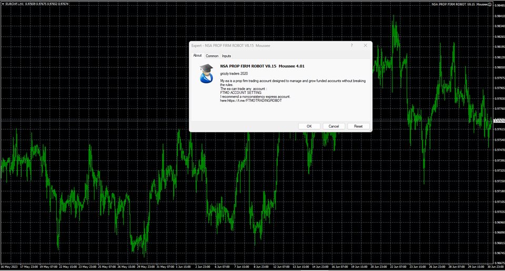Click the smiley face icon next to the EA name
This screenshot has height=271, width=505.
490,4
